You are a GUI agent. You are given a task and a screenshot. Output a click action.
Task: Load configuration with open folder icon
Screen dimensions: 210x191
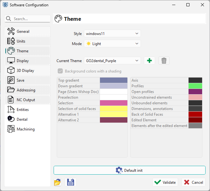pyautogui.click(x=57, y=182)
